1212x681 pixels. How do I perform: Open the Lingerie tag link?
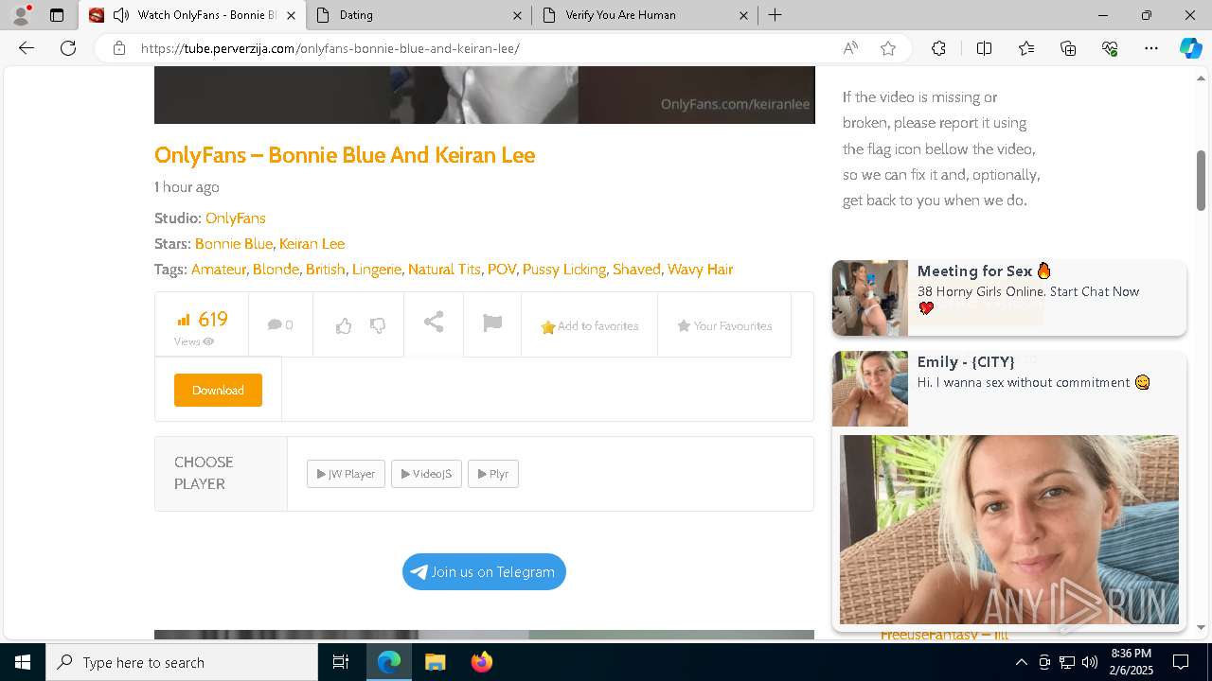[x=377, y=269]
